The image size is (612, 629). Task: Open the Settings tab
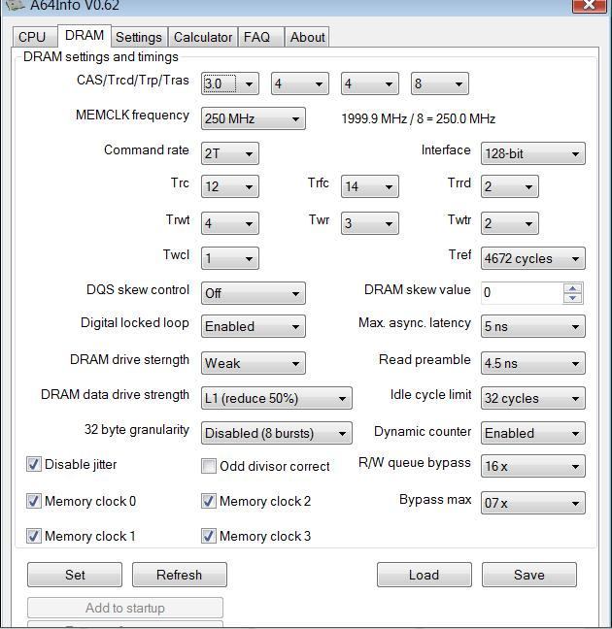[139, 37]
